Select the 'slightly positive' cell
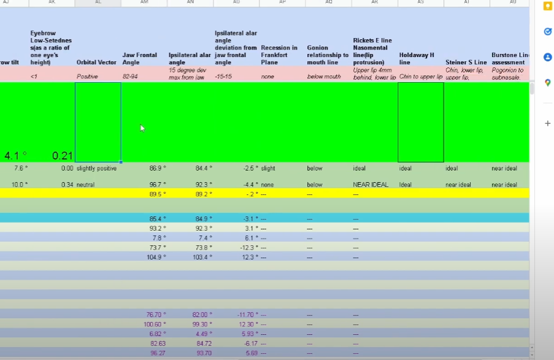 98,168
